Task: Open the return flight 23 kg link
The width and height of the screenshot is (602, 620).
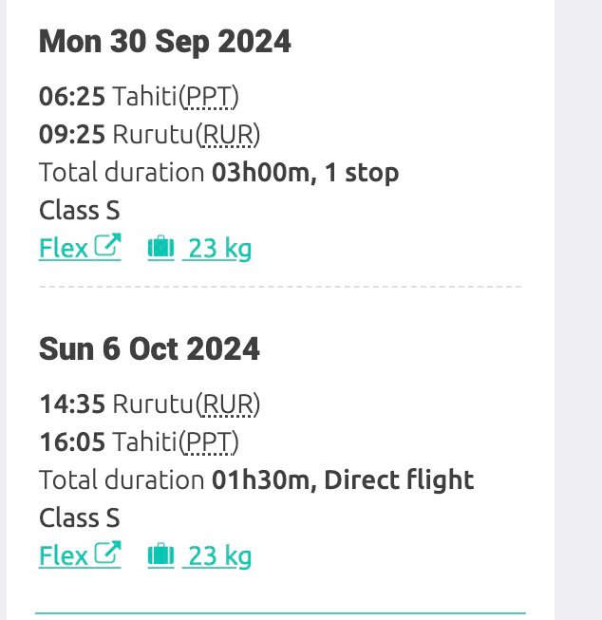Action: coord(216,555)
